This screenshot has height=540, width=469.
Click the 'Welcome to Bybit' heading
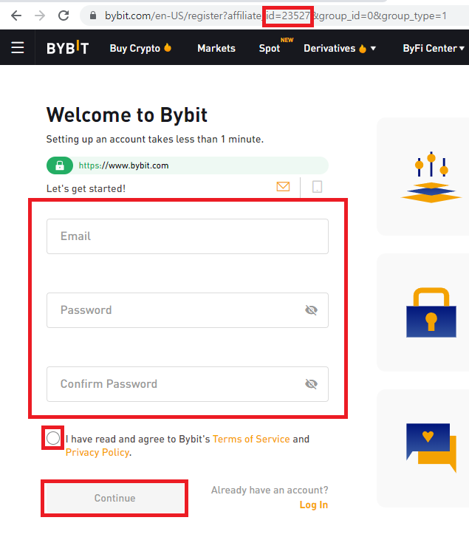(x=127, y=115)
